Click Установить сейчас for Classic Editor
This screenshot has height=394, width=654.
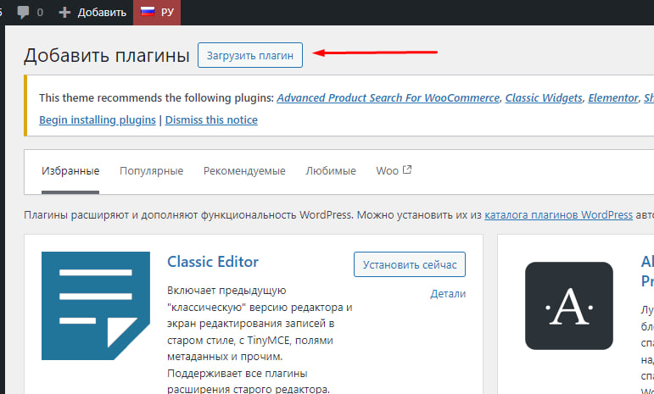pyautogui.click(x=410, y=264)
